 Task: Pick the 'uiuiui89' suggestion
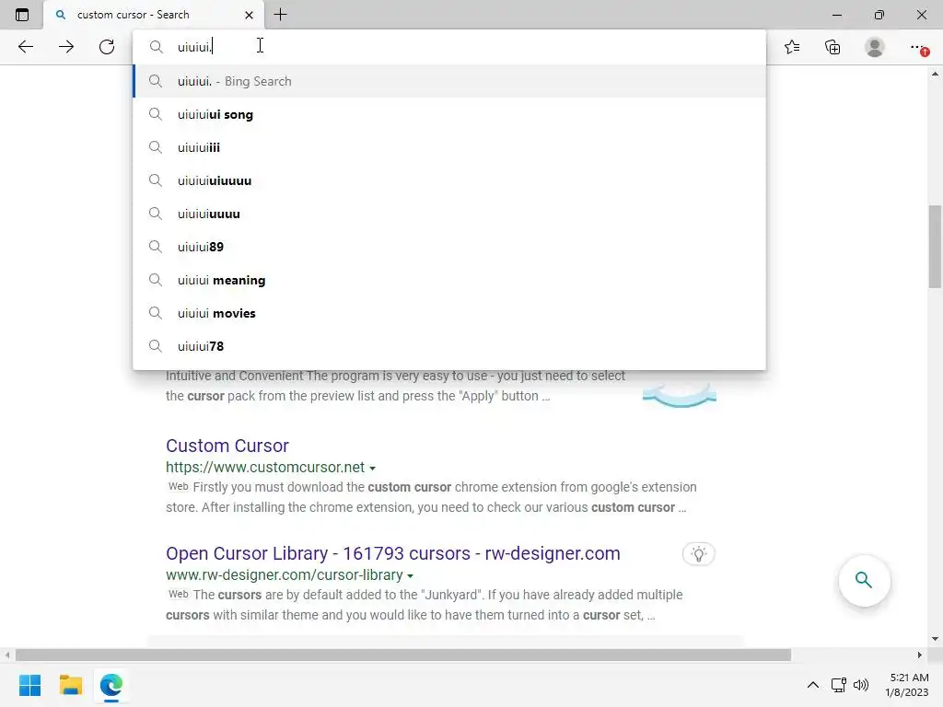point(449,247)
